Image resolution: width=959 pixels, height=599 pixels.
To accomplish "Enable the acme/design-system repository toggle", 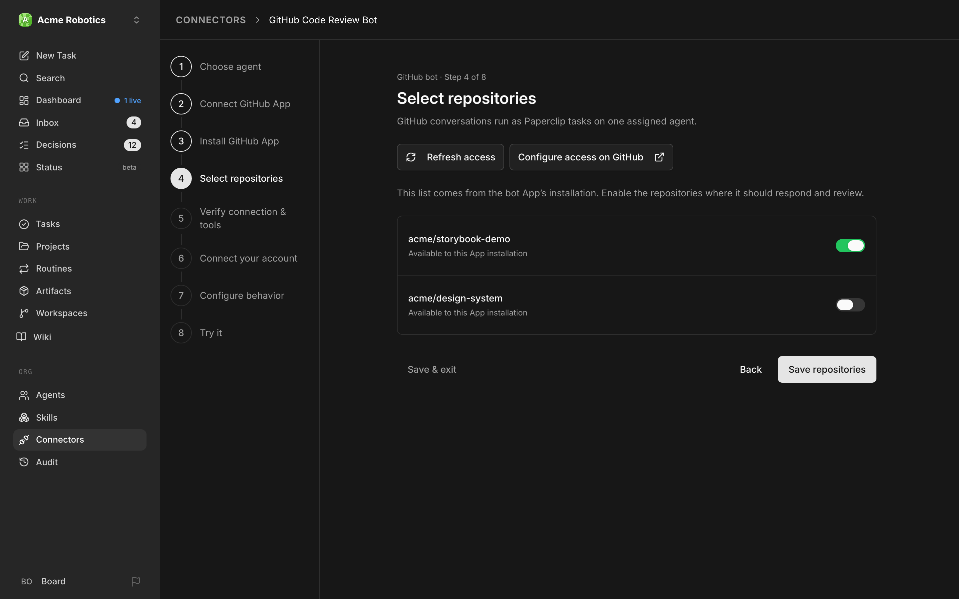I will [x=850, y=304].
